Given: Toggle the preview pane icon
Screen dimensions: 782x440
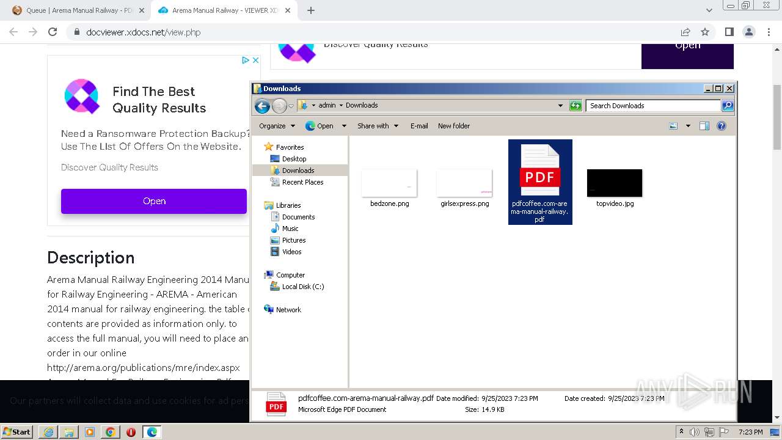Looking at the screenshot, I should pyautogui.click(x=704, y=126).
